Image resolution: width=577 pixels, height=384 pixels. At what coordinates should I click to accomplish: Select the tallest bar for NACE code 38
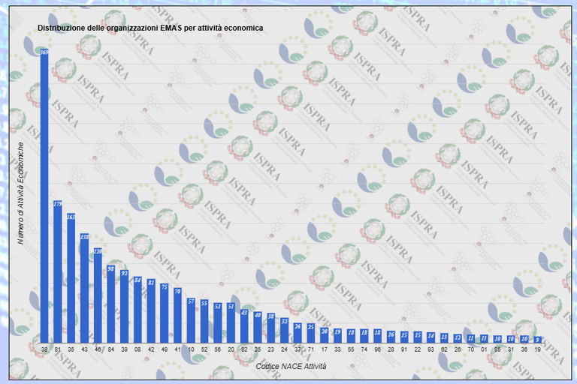44,196
